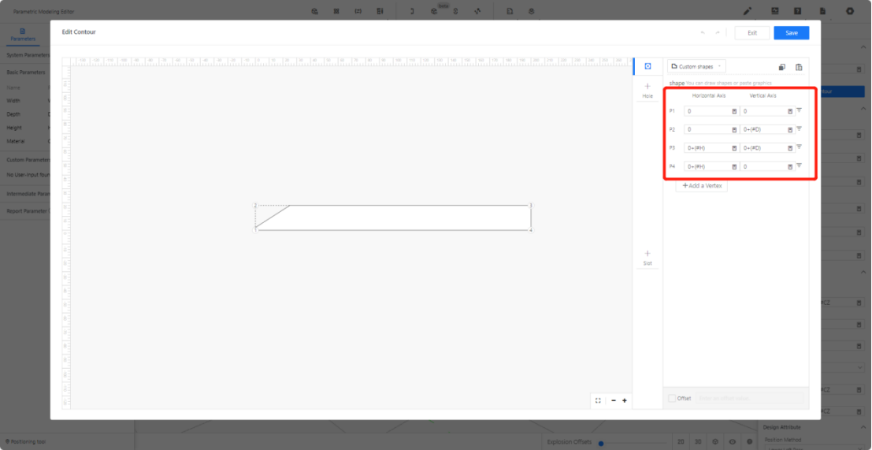This screenshot has width=872, height=450.
Task: Click the P1 Horizontal Axis input field
Action: click(x=711, y=111)
